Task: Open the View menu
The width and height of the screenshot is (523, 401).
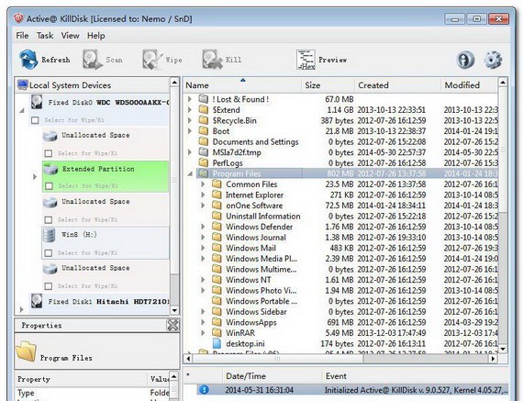Action: (70, 36)
